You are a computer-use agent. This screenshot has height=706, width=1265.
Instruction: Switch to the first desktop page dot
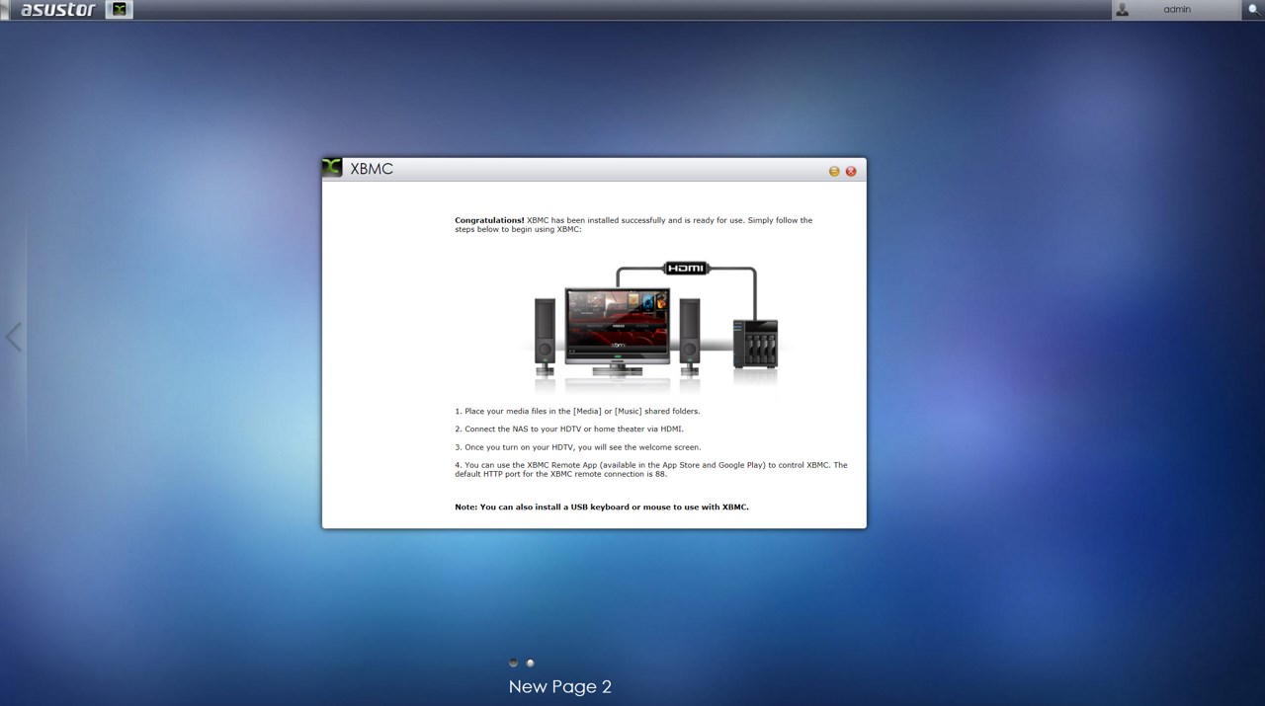point(513,663)
